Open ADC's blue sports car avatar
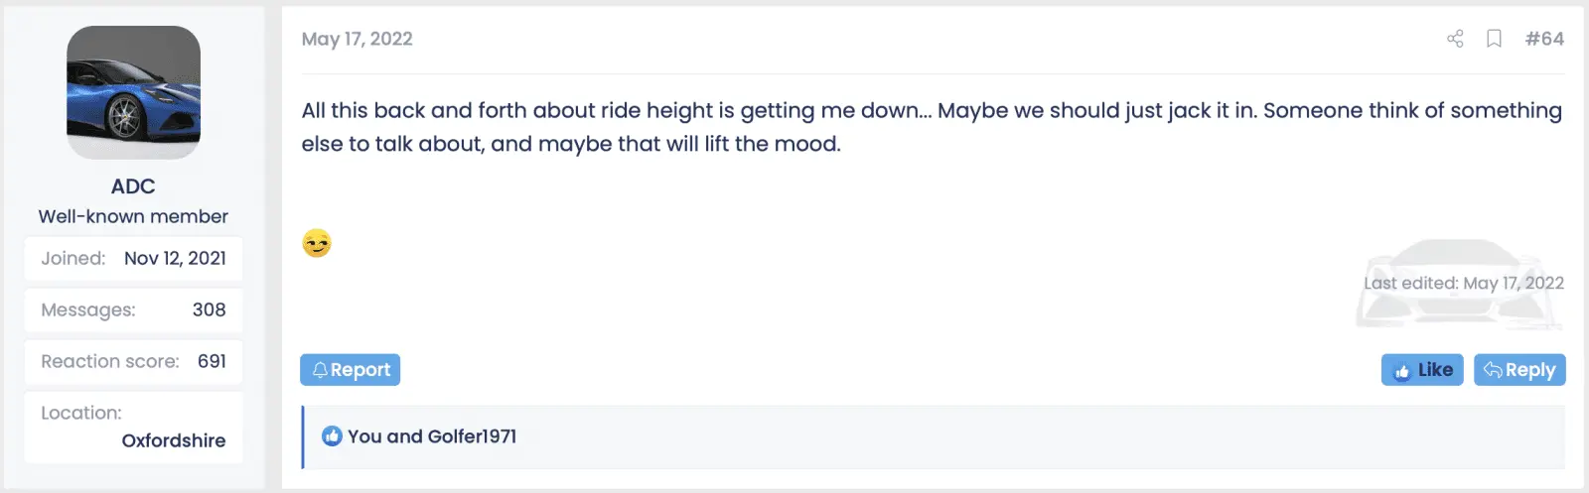The width and height of the screenshot is (1589, 493). coord(133,92)
